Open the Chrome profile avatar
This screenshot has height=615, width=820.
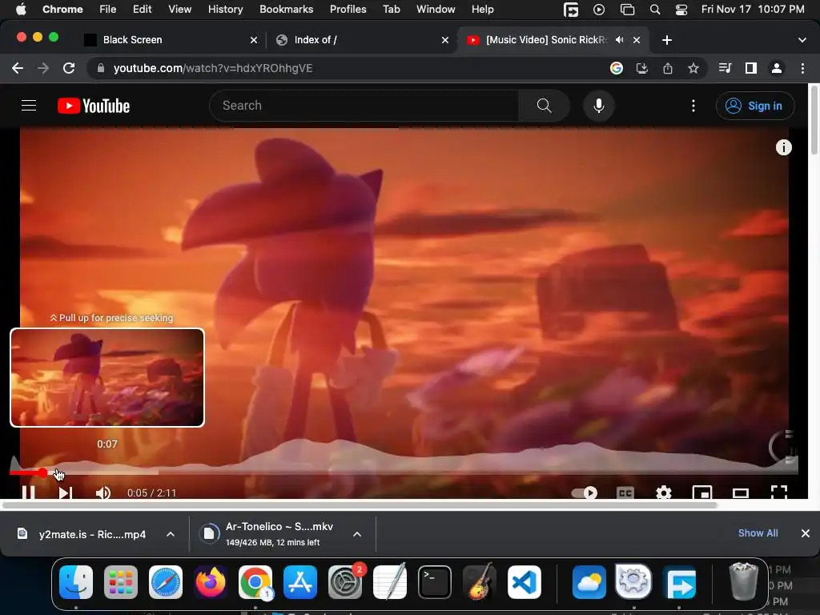coord(777,68)
